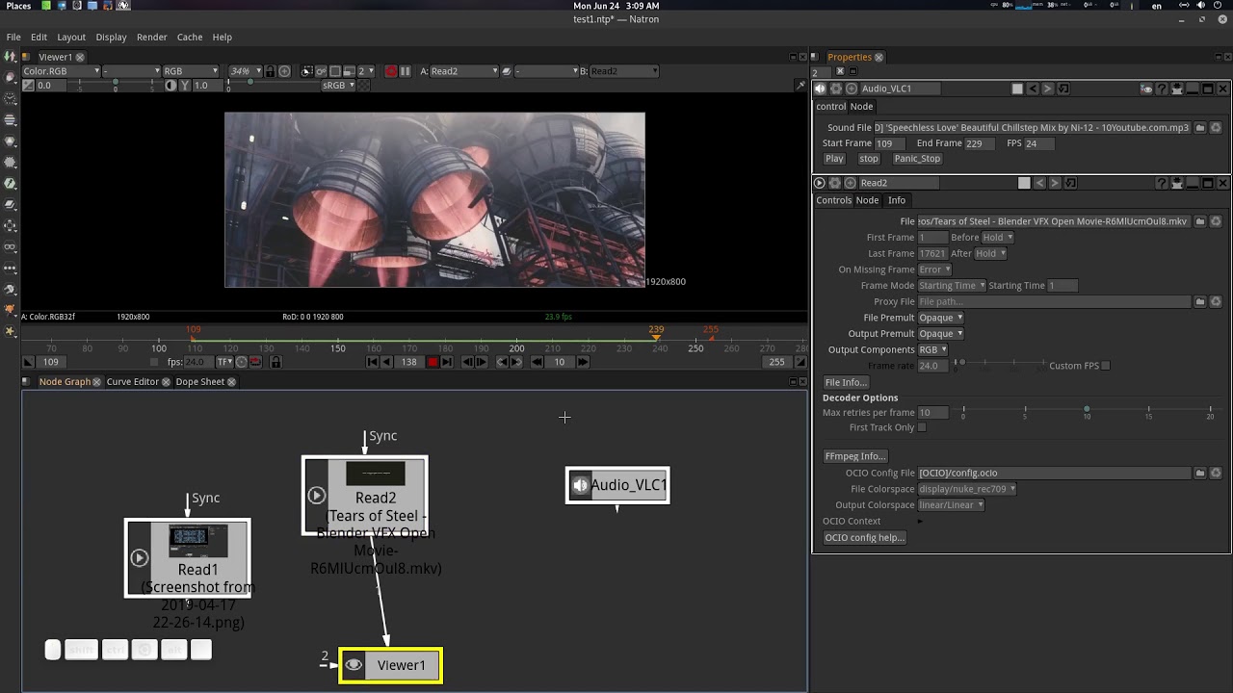Click the viewer center/fit image icon
The width and height of the screenshot is (1233, 693).
tap(284, 71)
